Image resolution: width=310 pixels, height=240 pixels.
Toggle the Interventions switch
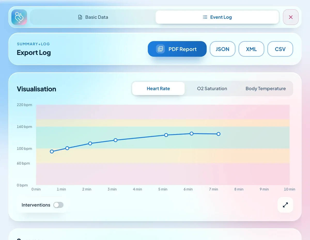[58, 205]
